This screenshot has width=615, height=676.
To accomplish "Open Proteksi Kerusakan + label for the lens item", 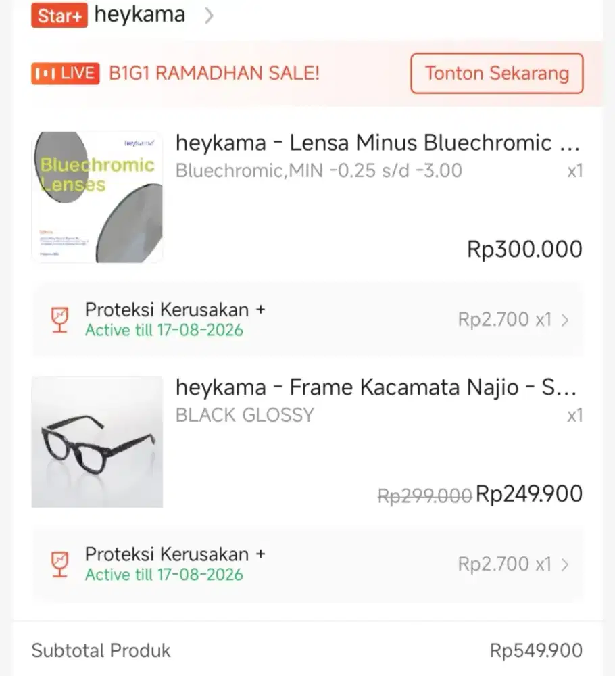I will pyautogui.click(x=175, y=310).
